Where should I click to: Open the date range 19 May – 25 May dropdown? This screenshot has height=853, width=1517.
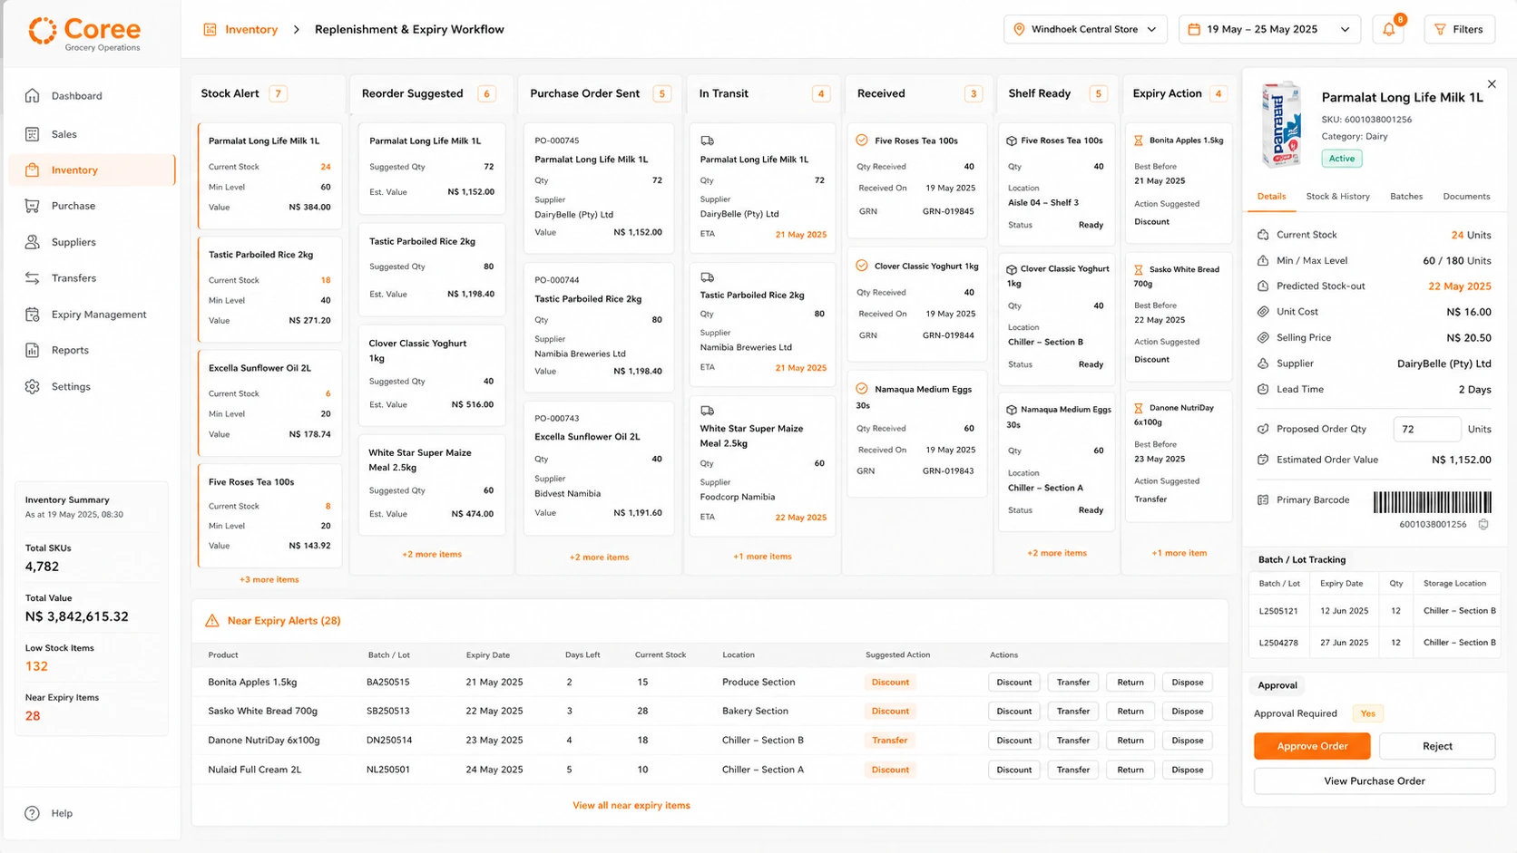(1270, 30)
